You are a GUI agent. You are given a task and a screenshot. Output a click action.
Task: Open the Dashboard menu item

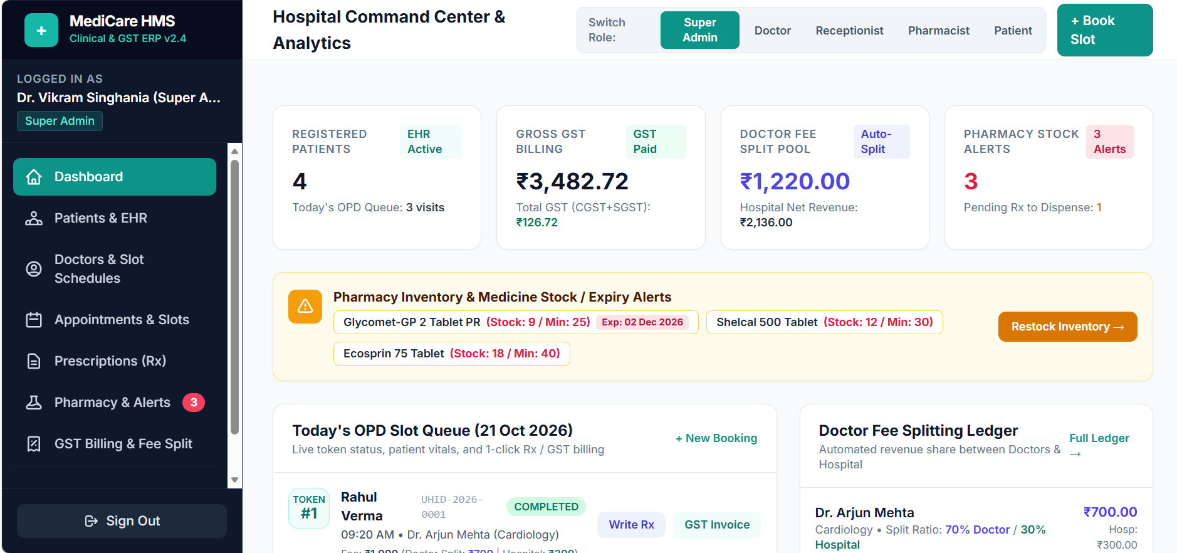pyautogui.click(x=115, y=177)
